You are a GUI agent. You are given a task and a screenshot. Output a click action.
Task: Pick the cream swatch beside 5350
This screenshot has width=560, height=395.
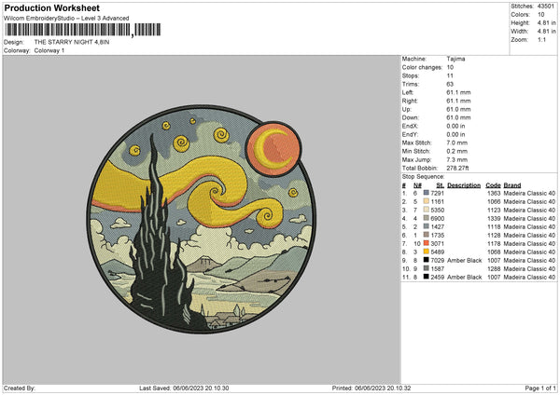coord(427,210)
